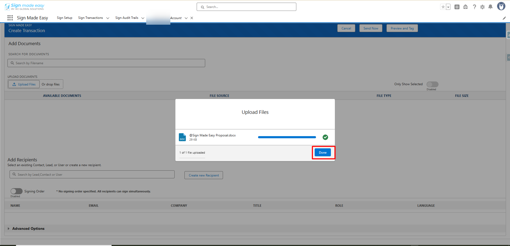Open the user profile avatar
Viewport: 510px width, 246px height.
pyautogui.click(x=501, y=6)
